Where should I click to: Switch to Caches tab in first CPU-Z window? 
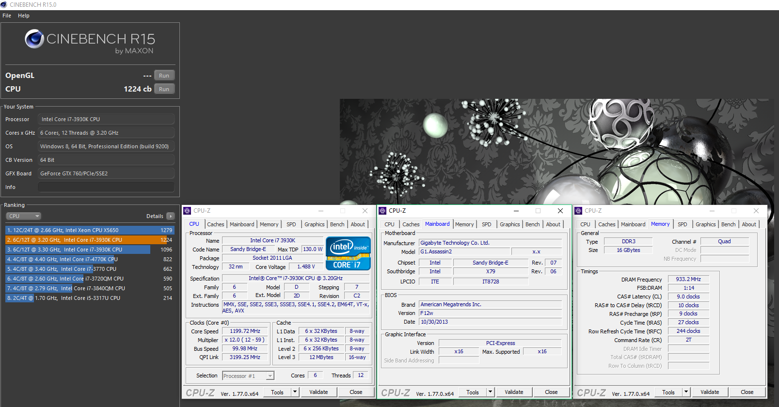point(215,224)
